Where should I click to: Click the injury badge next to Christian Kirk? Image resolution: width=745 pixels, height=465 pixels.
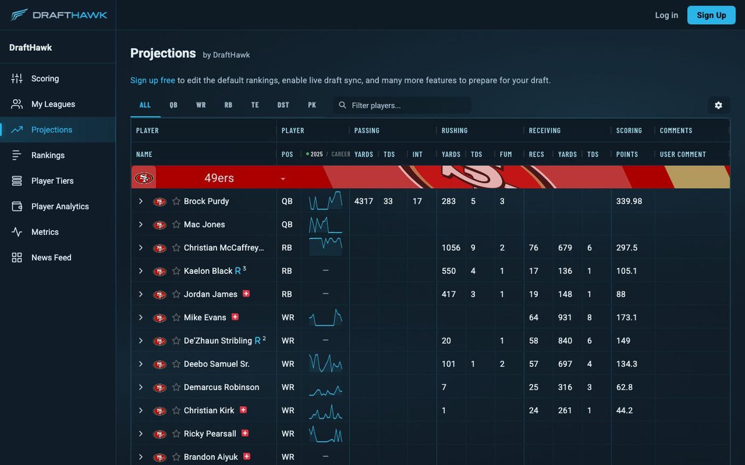click(243, 410)
